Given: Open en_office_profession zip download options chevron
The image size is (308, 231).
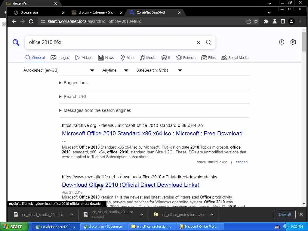Looking at the screenshot, I should point(212,214).
